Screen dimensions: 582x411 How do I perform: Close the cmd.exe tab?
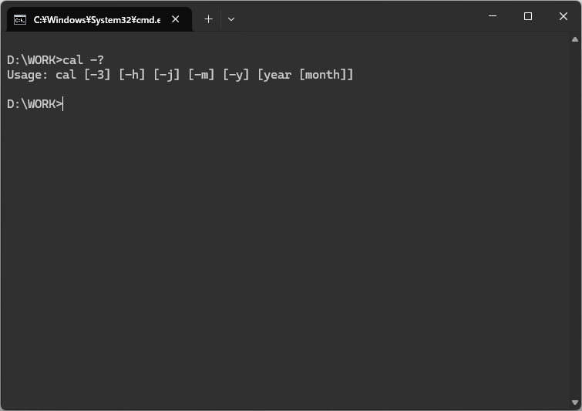(176, 19)
